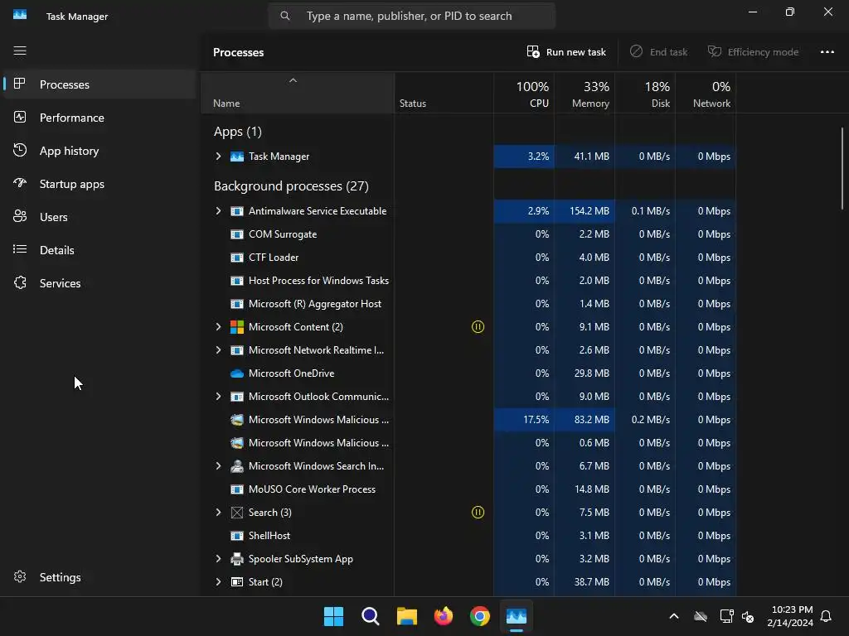The image size is (849, 636).
Task: Click Malicious Software tool icon using 17.5% CPU
Action: coord(237,420)
